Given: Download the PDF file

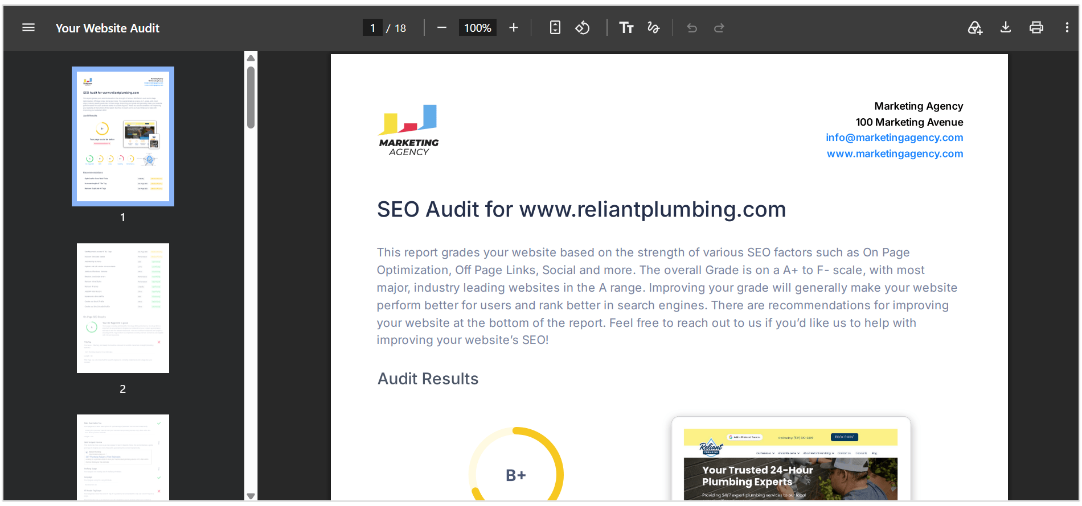Looking at the screenshot, I should click(x=1006, y=28).
